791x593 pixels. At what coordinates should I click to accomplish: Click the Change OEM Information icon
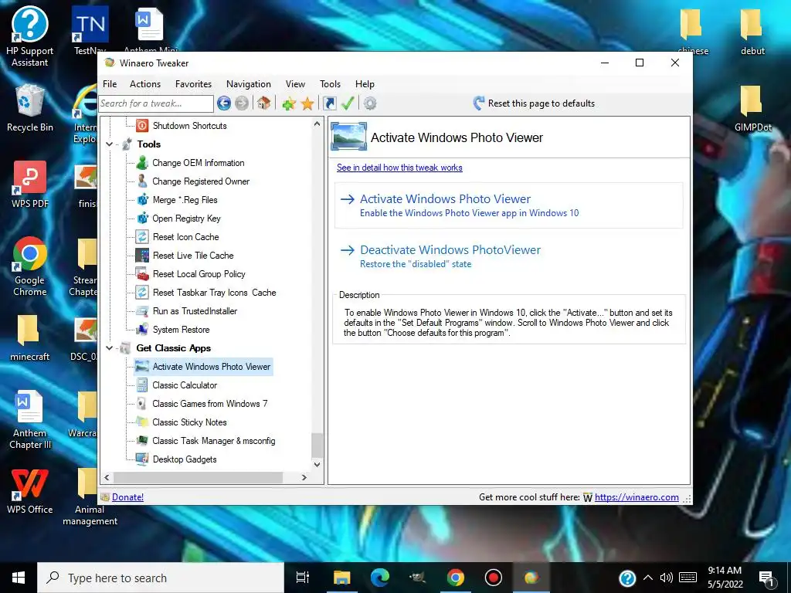[142, 162]
